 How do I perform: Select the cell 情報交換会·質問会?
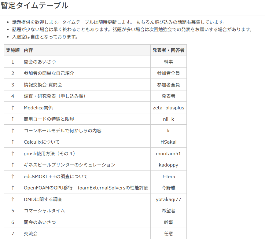pyautogui.click(x=86, y=85)
